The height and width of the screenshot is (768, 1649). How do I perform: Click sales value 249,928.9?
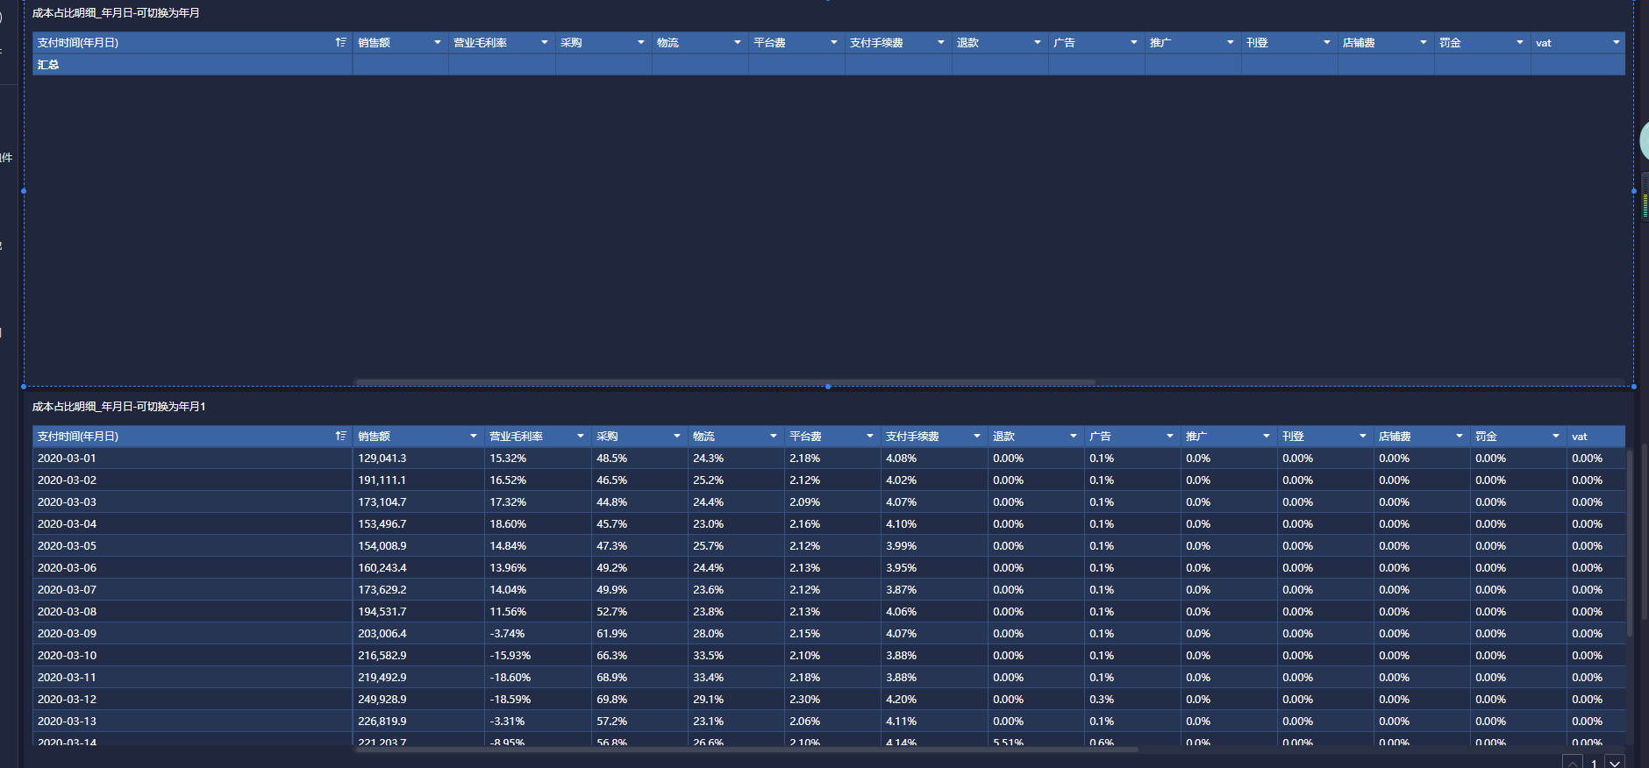tap(382, 700)
